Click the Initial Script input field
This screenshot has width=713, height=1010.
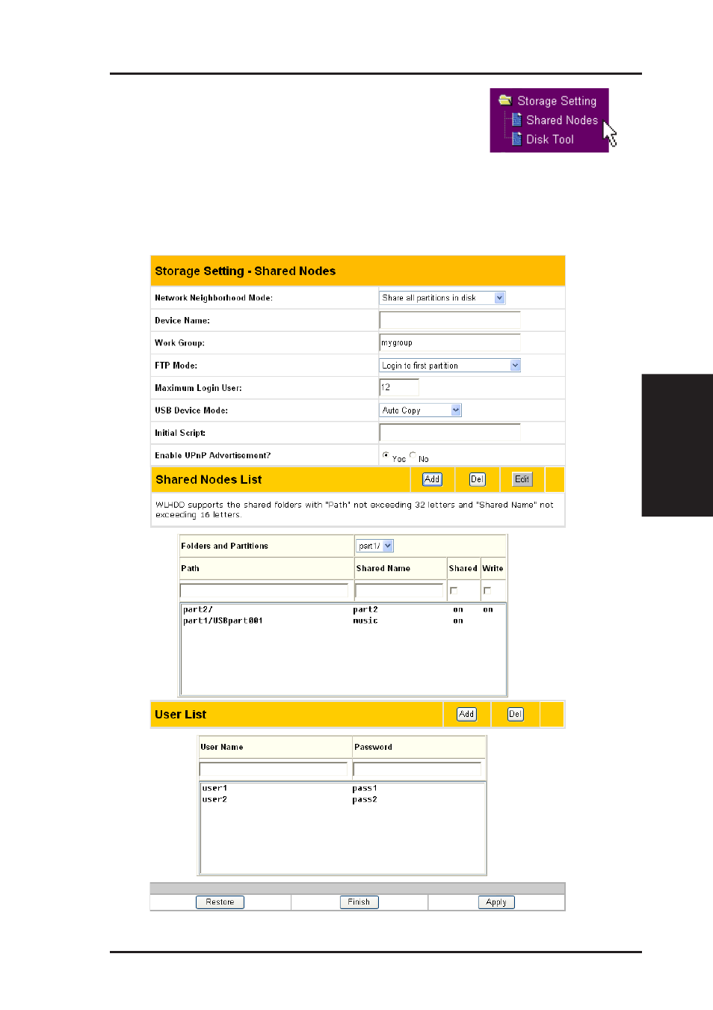click(x=450, y=432)
